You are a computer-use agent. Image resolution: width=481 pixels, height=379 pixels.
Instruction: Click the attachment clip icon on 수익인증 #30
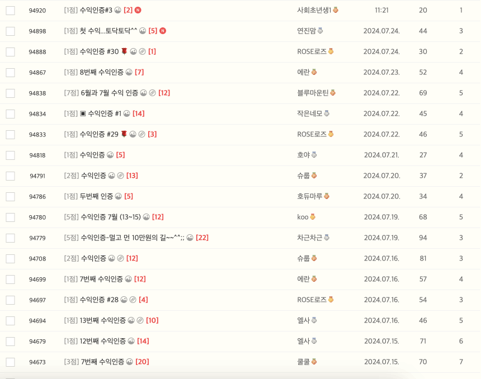[142, 51]
